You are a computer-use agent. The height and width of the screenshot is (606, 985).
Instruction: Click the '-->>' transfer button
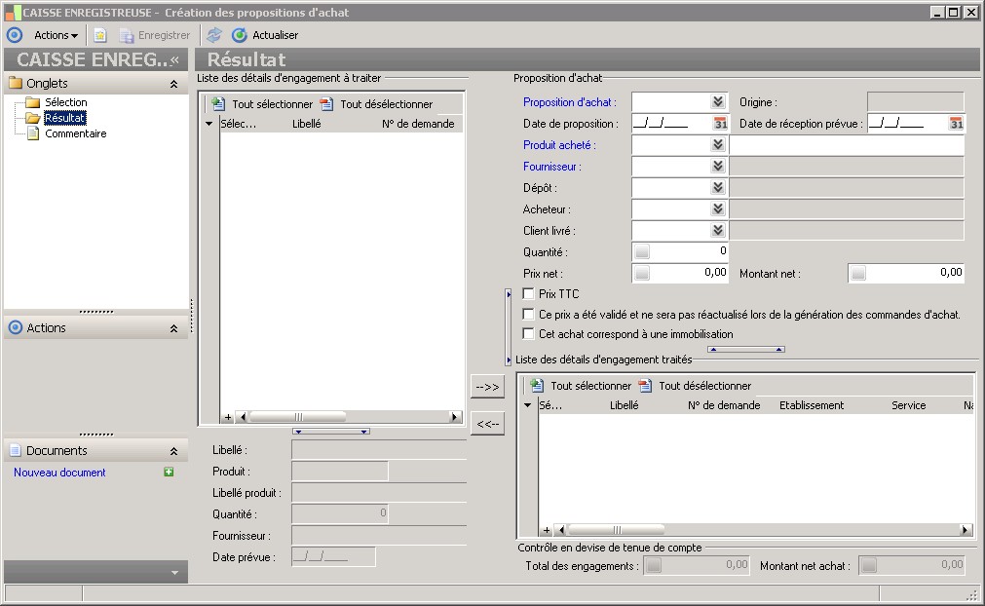pyautogui.click(x=487, y=387)
